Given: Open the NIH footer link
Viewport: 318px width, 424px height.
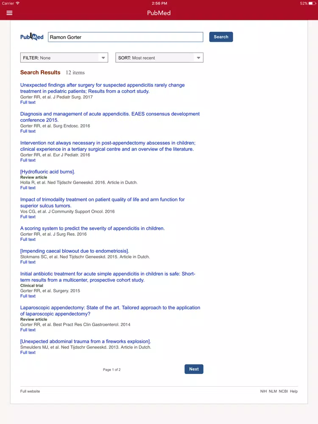Looking at the screenshot, I should 263,391.
